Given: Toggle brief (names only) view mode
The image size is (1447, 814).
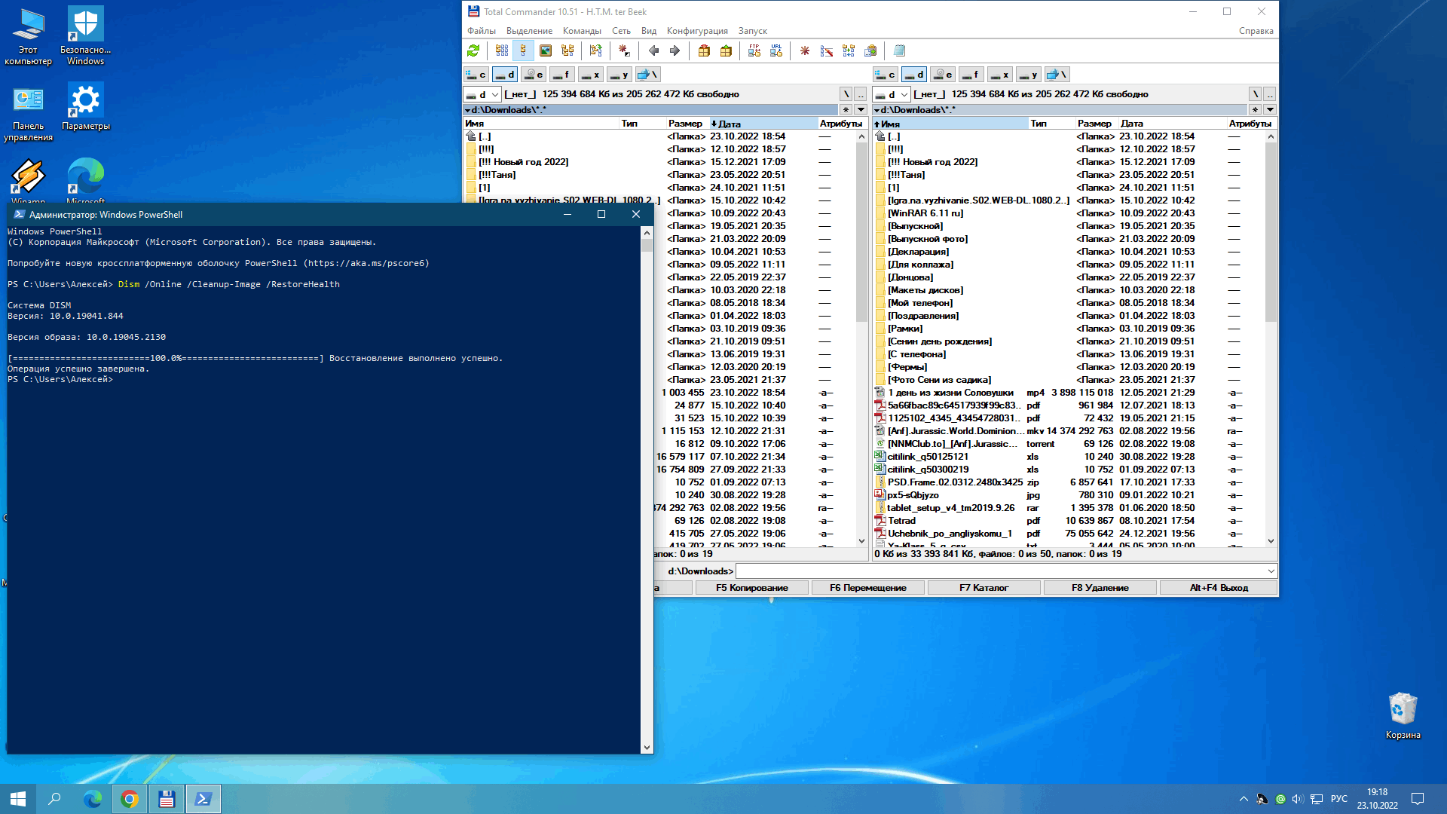Looking at the screenshot, I should click(502, 50).
